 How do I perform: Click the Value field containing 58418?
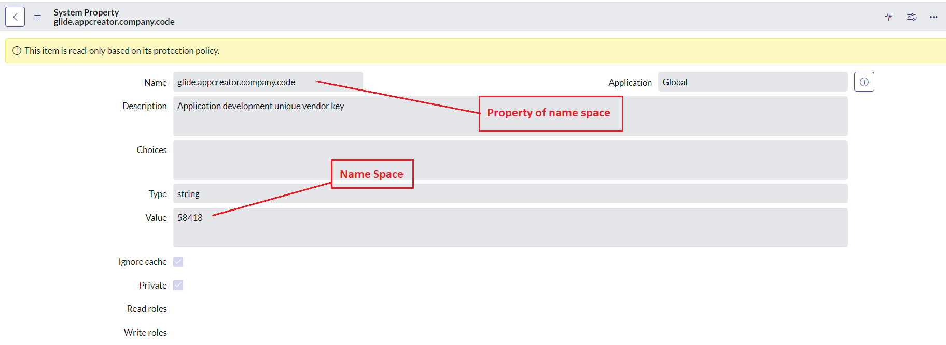(510, 228)
